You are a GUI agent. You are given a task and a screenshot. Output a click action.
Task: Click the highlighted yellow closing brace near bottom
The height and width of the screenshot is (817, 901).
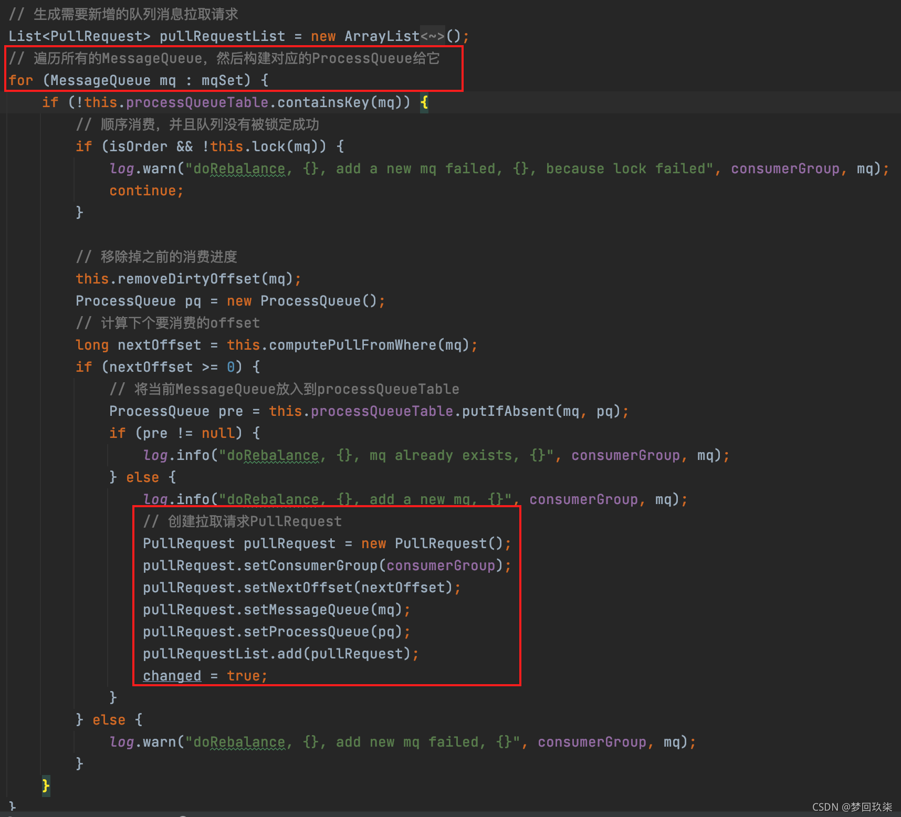(46, 785)
